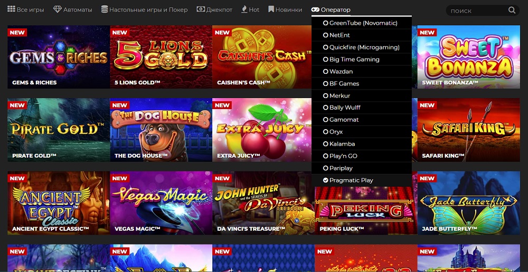Open the Все игры tab

point(25,9)
